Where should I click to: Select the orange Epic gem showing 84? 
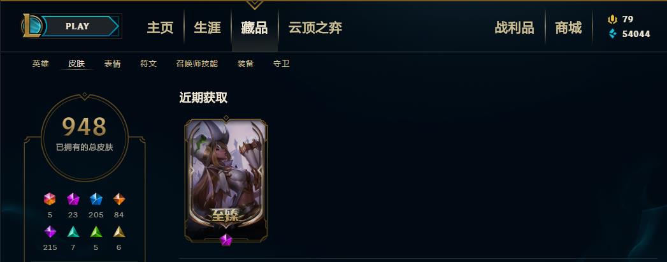point(118,199)
